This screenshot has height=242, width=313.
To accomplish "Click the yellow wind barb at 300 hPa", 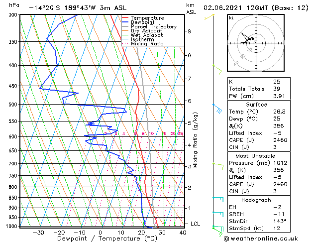I will point(209,17).
